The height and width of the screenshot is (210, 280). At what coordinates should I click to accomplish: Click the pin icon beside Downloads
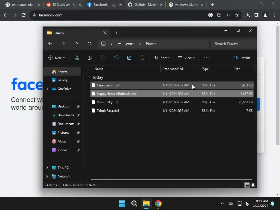click(78, 115)
